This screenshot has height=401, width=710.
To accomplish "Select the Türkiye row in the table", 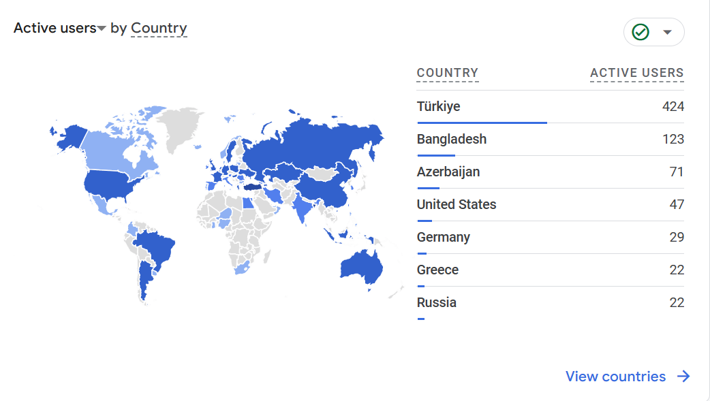I will click(550, 107).
